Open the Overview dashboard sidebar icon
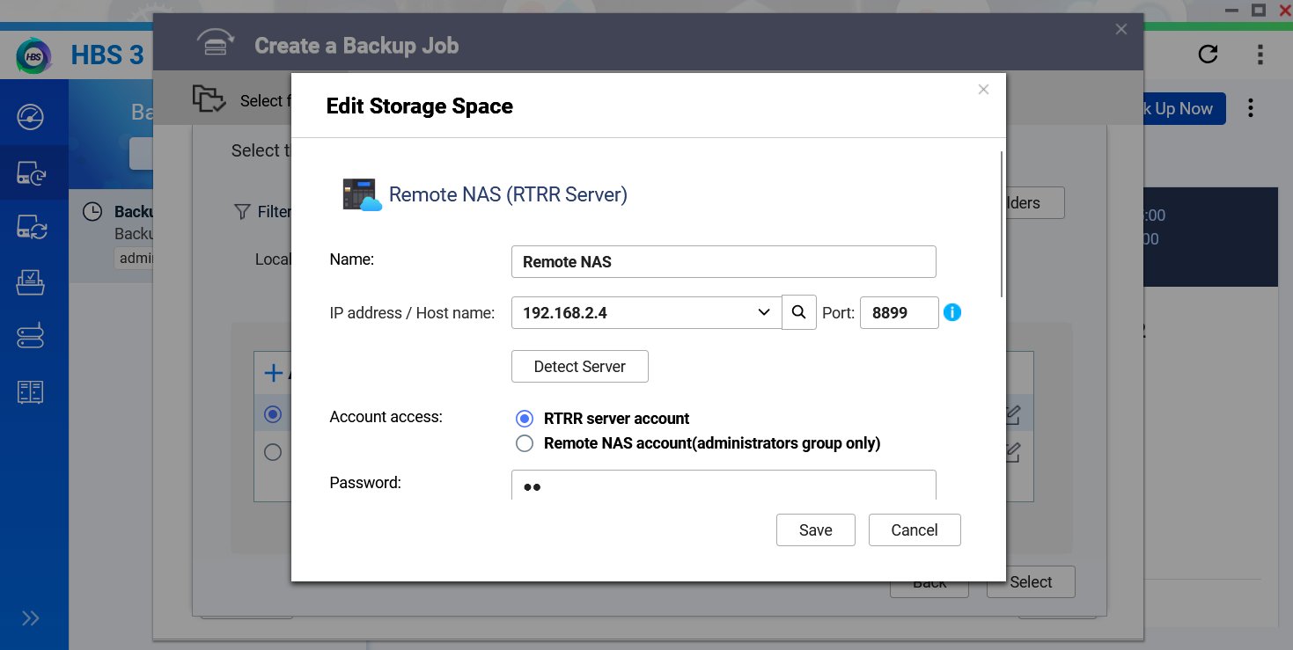1293x650 pixels. coord(31,118)
